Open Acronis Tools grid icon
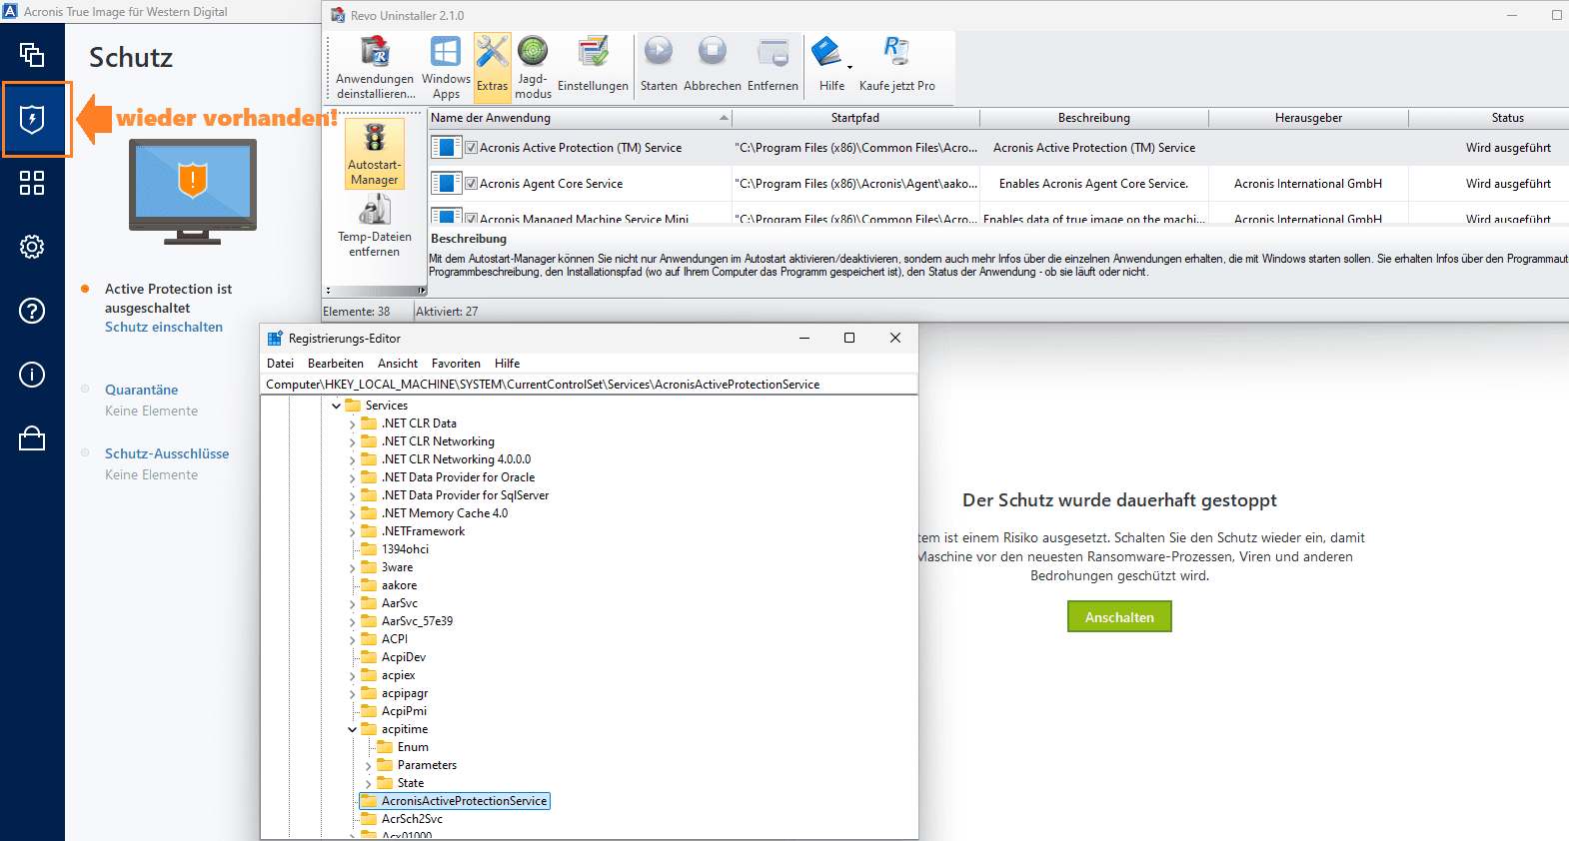1569x841 pixels. [x=32, y=183]
